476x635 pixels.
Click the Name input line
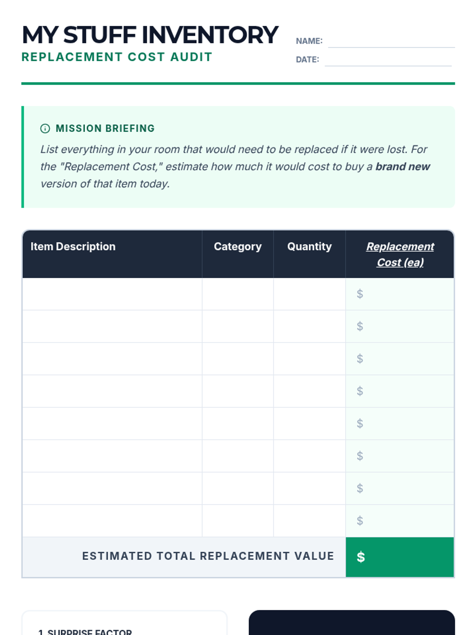coord(391,41)
